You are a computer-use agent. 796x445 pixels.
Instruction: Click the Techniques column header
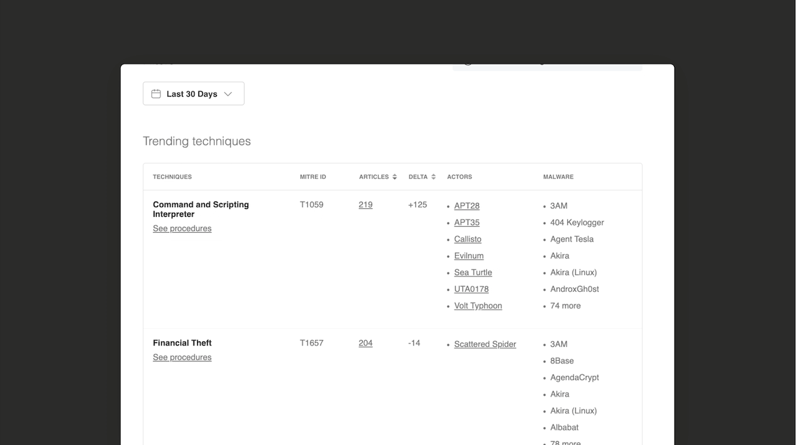(172, 177)
